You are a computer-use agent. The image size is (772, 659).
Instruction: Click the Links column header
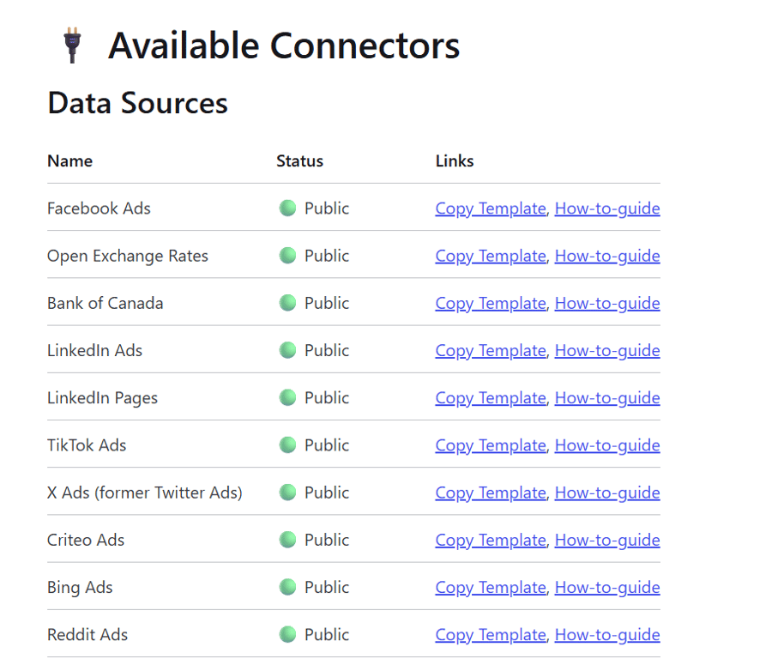point(455,161)
